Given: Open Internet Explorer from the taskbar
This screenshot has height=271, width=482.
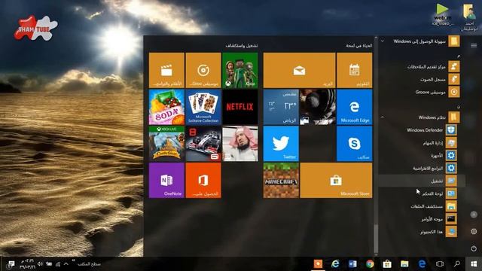Looking at the screenshot, I should coord(335,264).
